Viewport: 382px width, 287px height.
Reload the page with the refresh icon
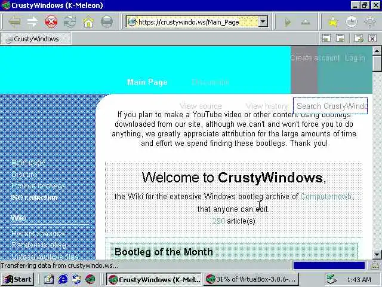pos(70,22)
